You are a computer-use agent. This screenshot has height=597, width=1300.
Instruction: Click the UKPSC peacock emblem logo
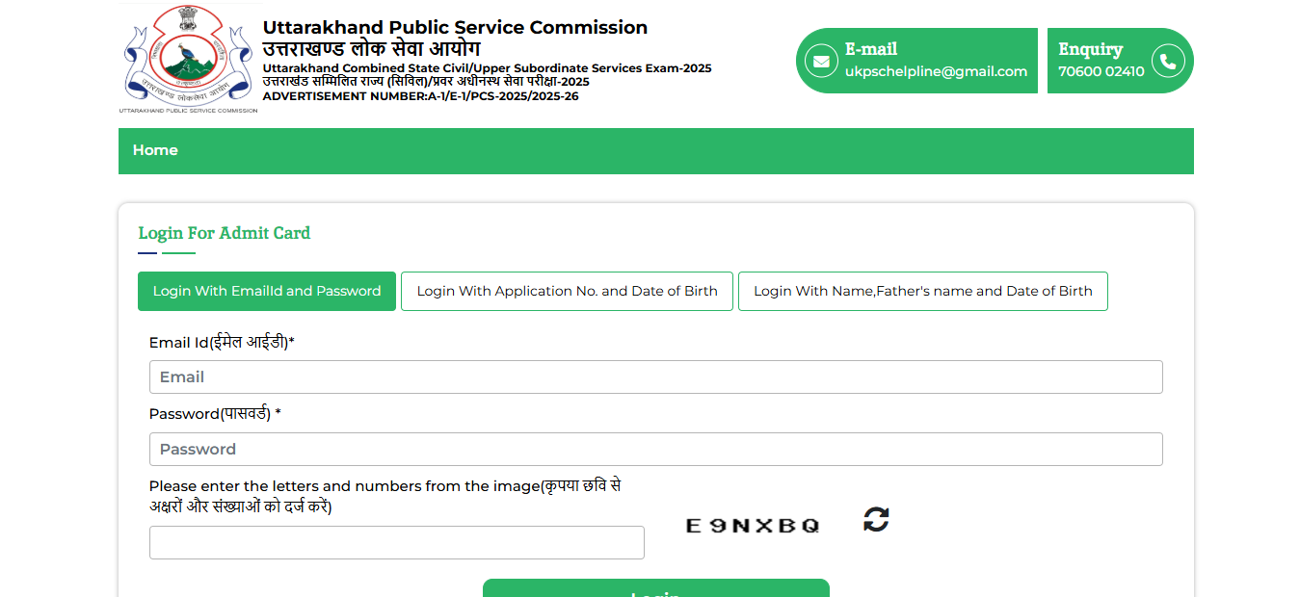pyautogui.click(x=188, y=55)
